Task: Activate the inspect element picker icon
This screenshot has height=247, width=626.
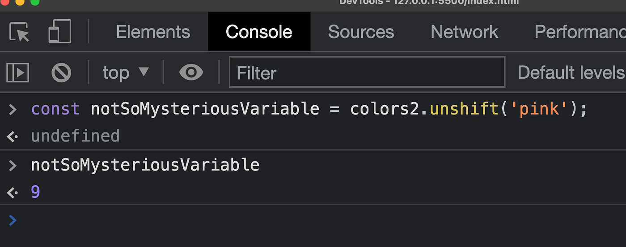Action: 19,32
